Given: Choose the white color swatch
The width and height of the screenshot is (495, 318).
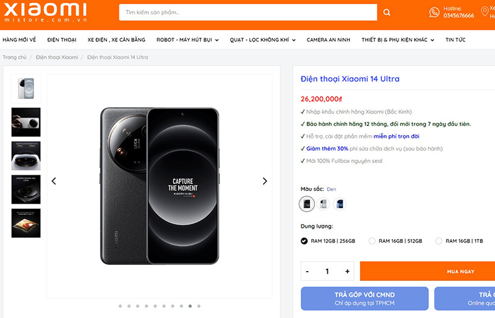Looking at the screenshot, I should (x=323, y=204).
